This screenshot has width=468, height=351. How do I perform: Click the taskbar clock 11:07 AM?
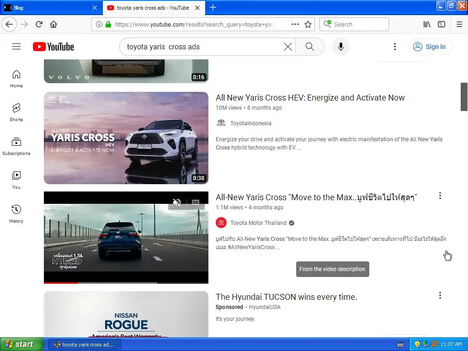point(451,344)
